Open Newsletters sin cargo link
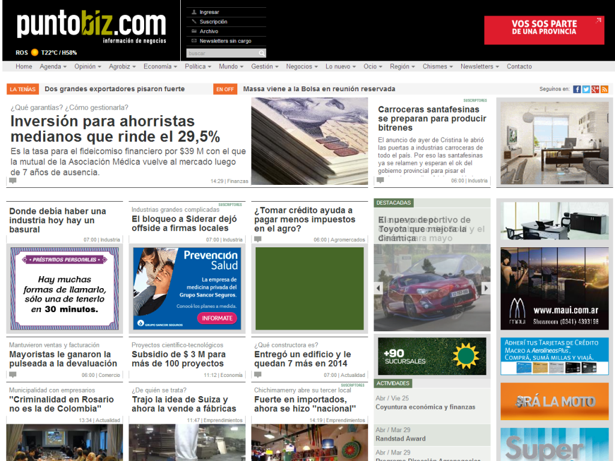This screenshot has height=461, width=615. pos(226,41)
